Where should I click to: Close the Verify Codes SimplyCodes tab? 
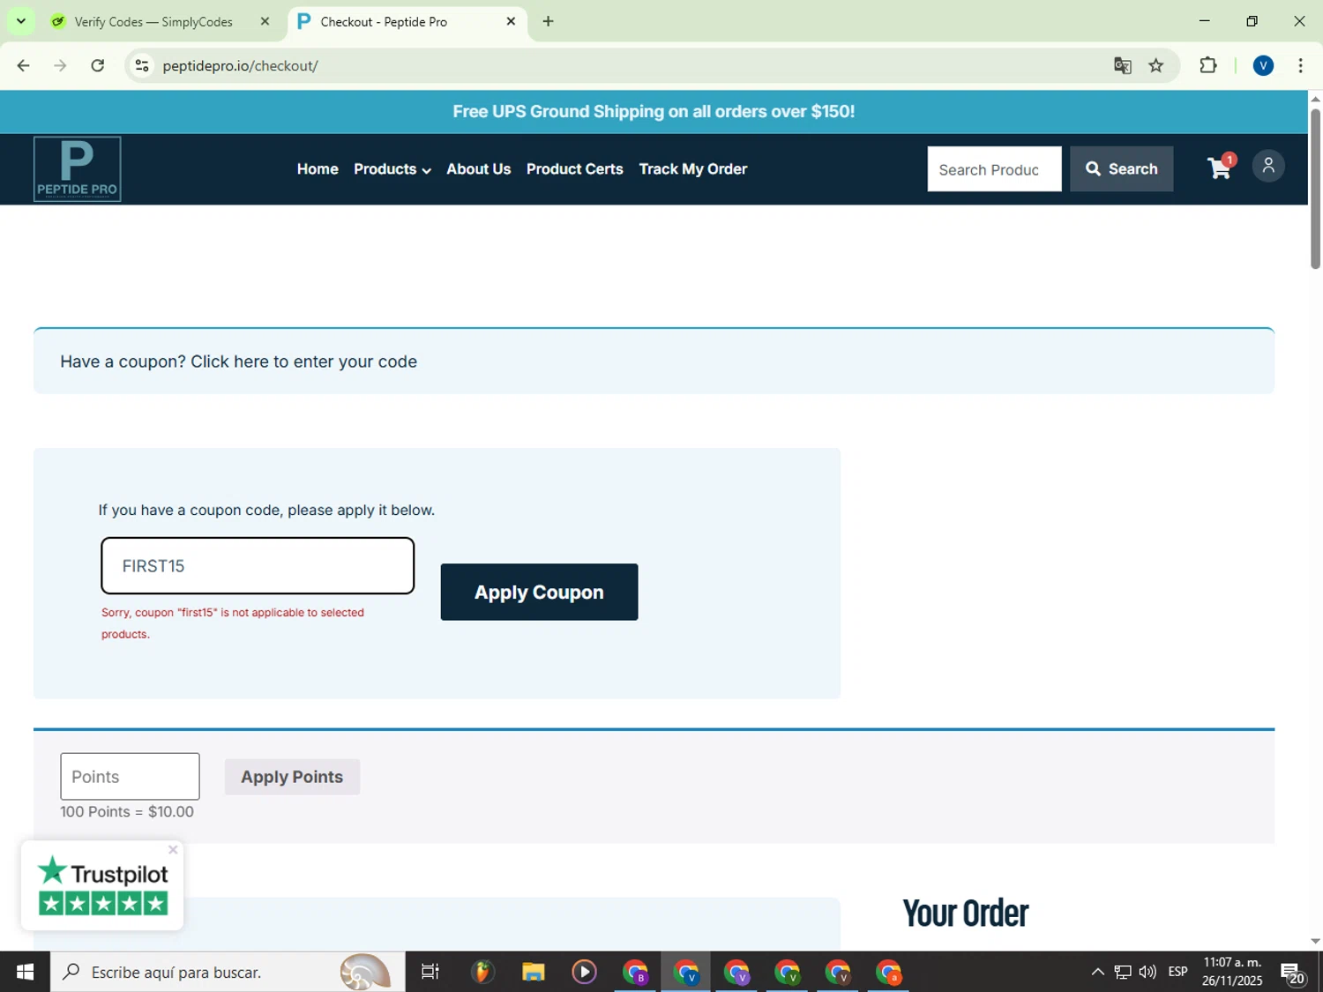265,21
